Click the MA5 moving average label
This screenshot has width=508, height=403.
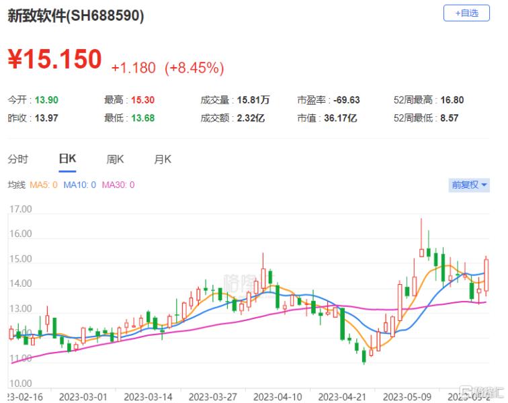[44, 185]
